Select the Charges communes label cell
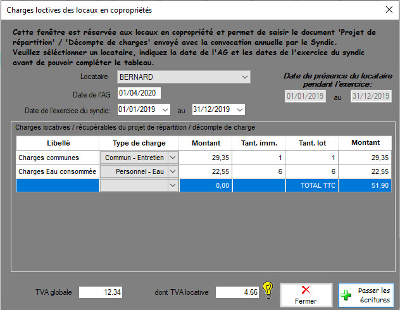The height and width of the screenshot is (310, 400). 58,157
